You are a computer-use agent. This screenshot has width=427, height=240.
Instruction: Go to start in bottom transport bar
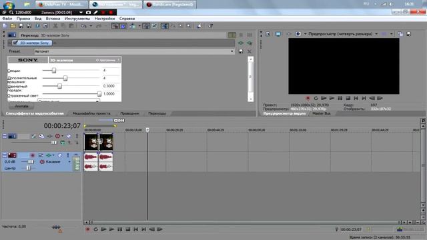coord(135,229)
